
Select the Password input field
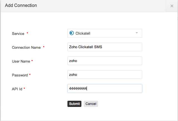pos(105,75)
